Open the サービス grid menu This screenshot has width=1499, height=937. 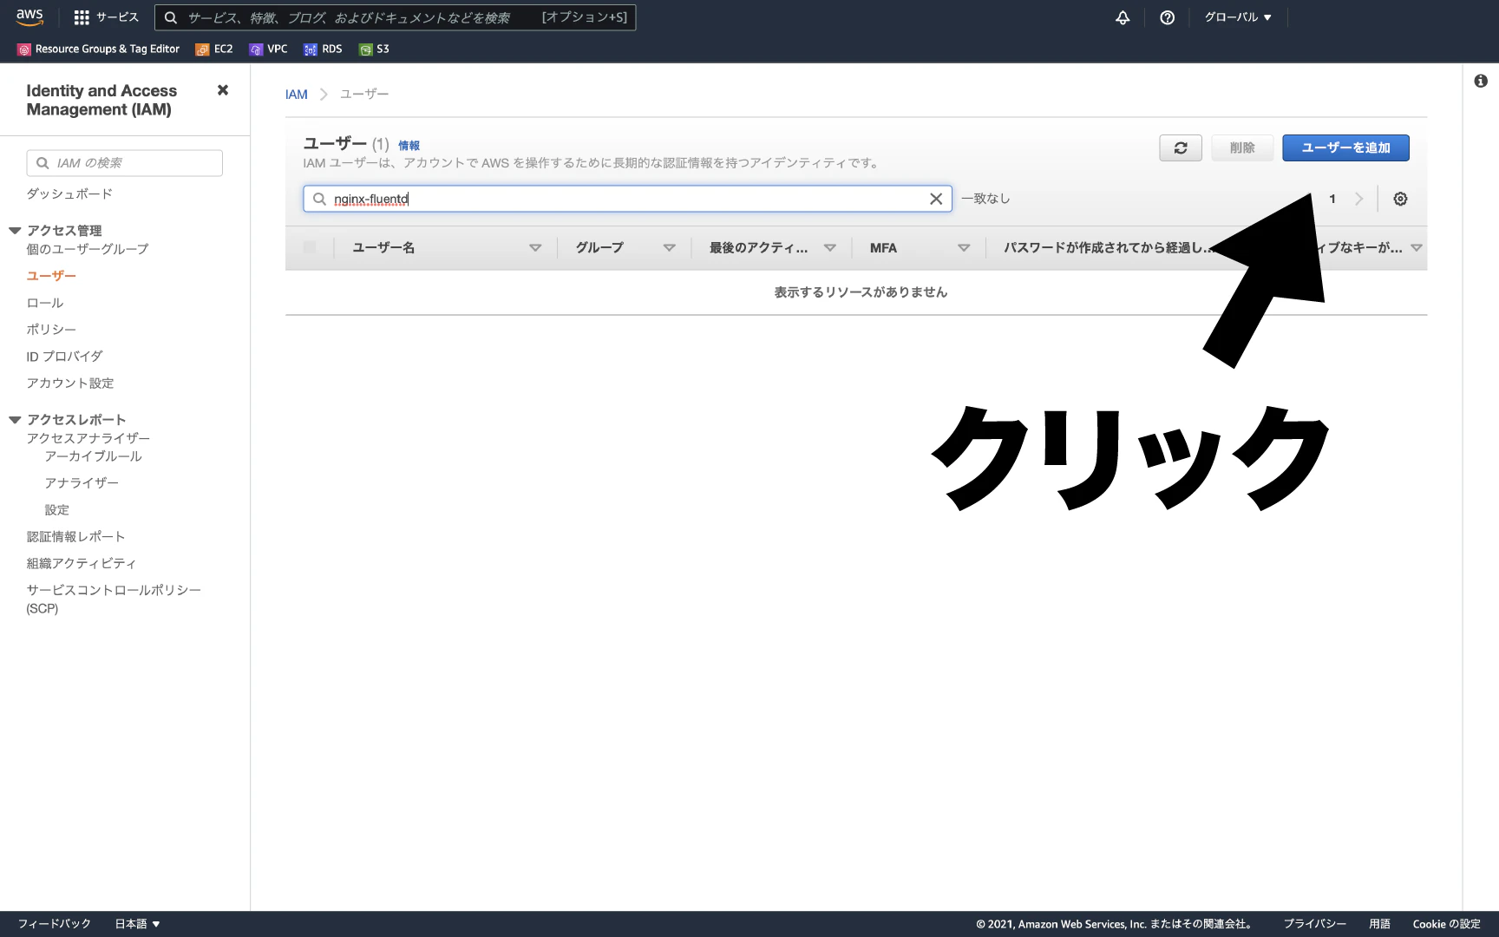coord(106,17)
